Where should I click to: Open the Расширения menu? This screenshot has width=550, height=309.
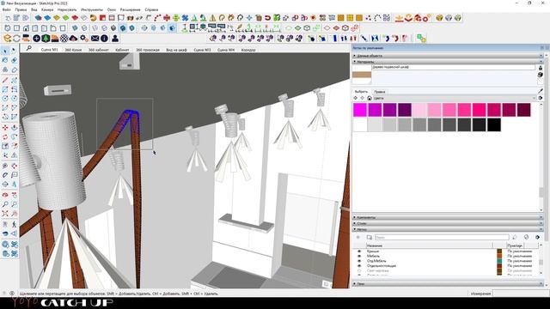[130, 9]
